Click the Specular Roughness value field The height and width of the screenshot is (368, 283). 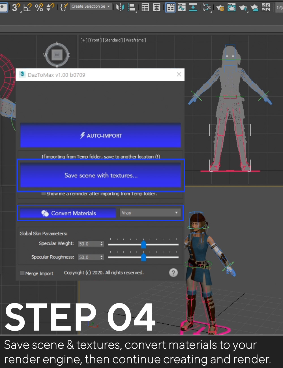[x=89, y=257]
